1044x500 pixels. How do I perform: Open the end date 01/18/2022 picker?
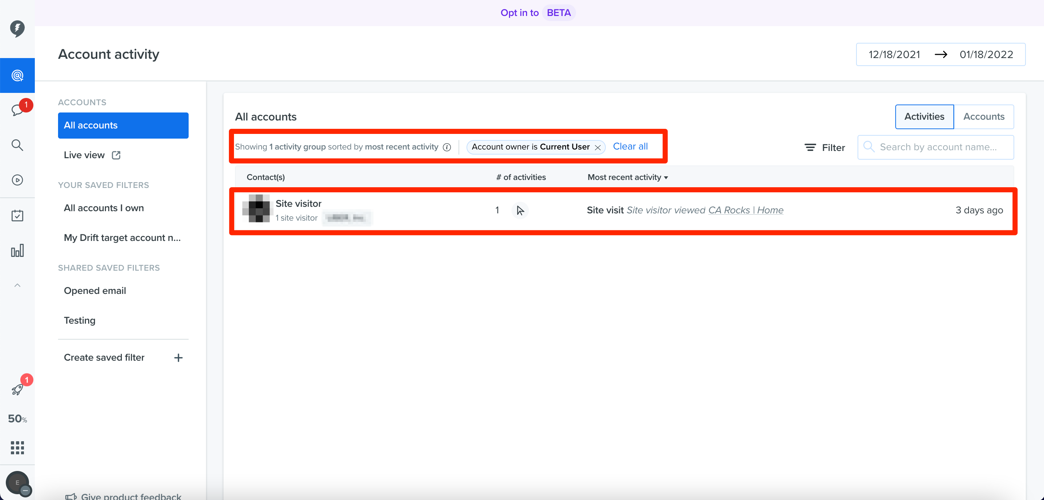986,54
